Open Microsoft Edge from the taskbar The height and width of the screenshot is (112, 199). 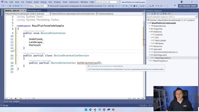tap(90, 110)
